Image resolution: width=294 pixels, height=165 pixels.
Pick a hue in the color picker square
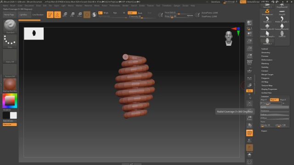pyautogui.click(x=10, y=101)
